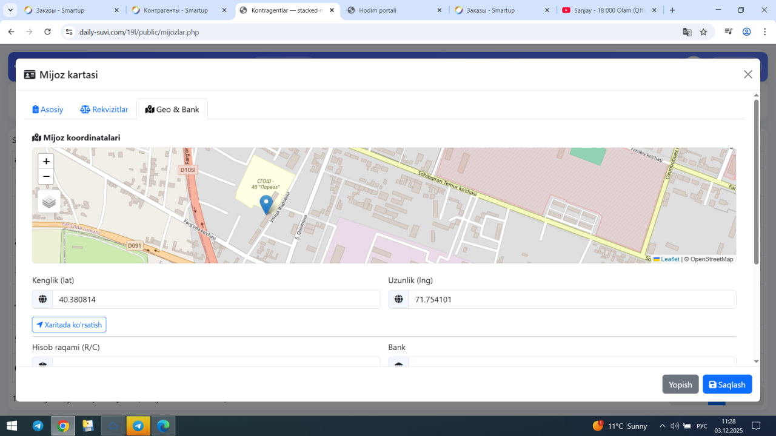
Task: Click the dialog's vertical scrollbar
Action: coord(756,182)
